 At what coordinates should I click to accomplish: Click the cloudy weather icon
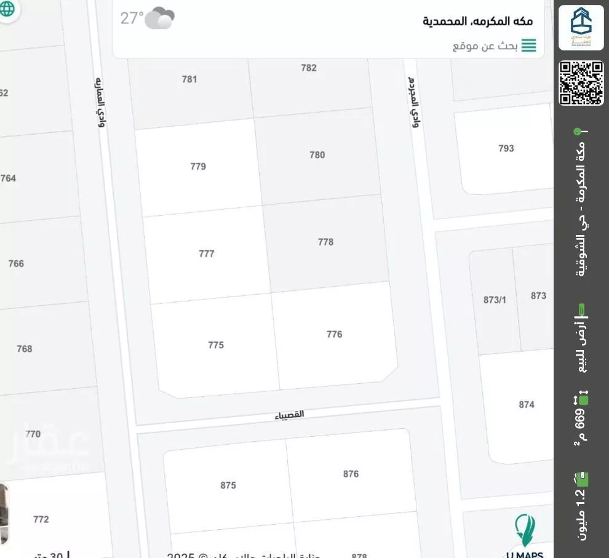159,18
